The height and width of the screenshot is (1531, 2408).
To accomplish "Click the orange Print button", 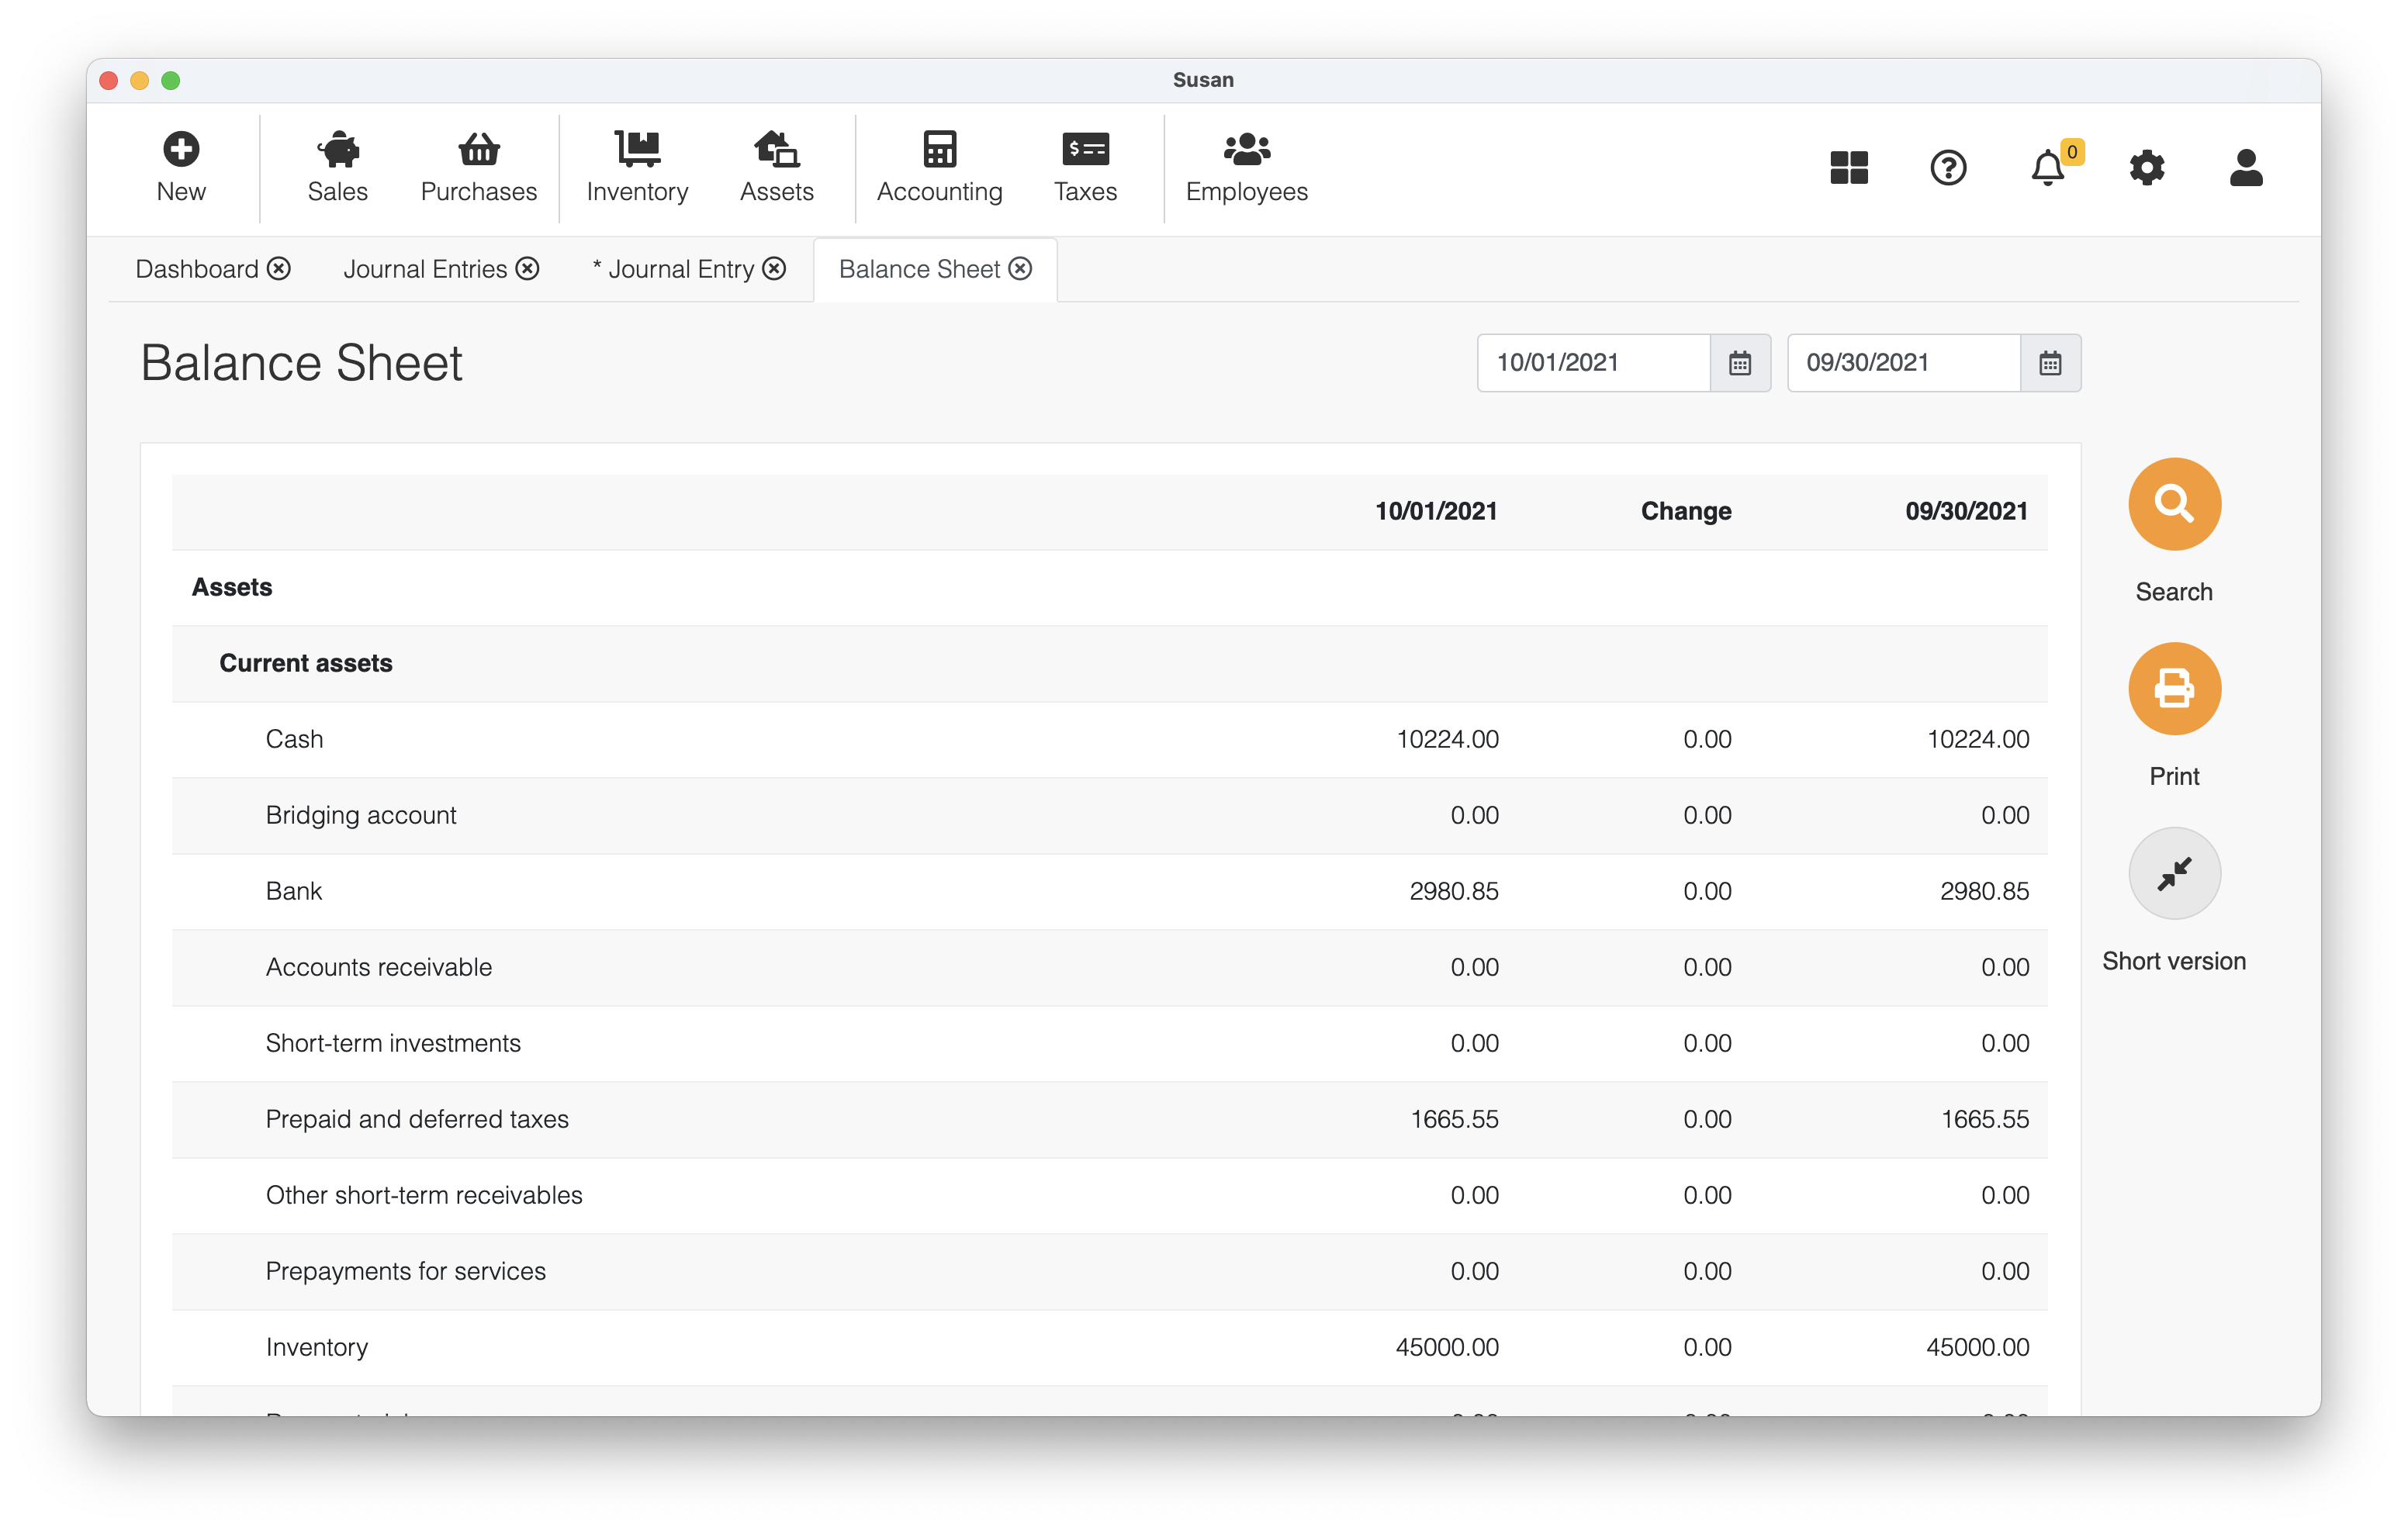I will [x=2174, y=689].
